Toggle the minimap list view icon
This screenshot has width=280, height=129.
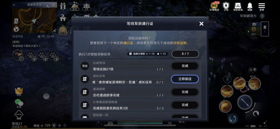coord(53,5)
